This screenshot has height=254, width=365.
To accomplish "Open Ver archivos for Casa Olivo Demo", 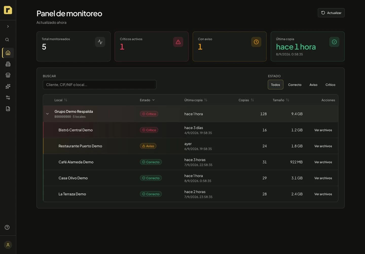I will [x=323, y=178].
